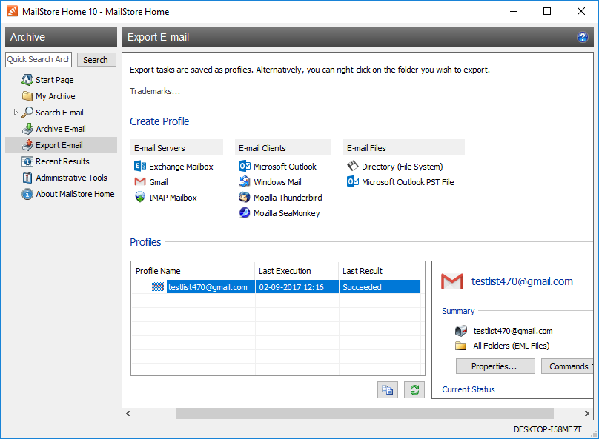The height and width of the screenshot is (439, 599).
Task: Click the IMAP Mailbox globe icon
Action: pyautogui.click(x=140, y=197)
